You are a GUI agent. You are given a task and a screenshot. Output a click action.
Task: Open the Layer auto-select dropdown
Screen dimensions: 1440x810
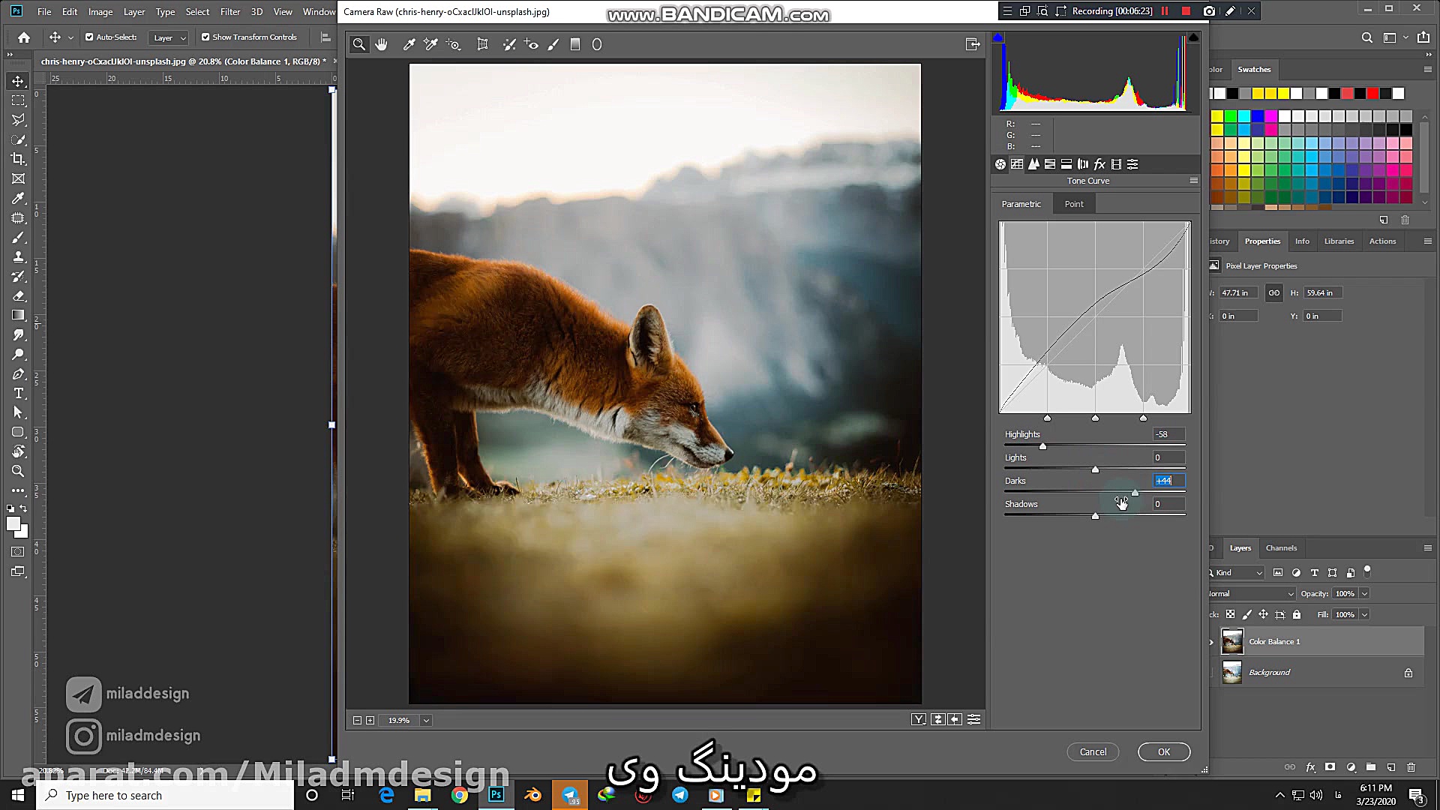click(x=169, y=37)
